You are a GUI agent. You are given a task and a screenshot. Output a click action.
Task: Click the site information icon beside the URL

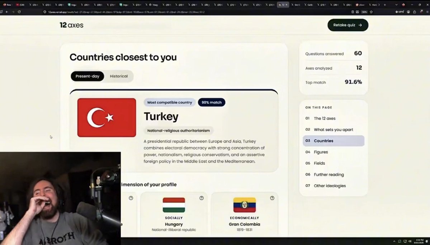tap(45, 12)
